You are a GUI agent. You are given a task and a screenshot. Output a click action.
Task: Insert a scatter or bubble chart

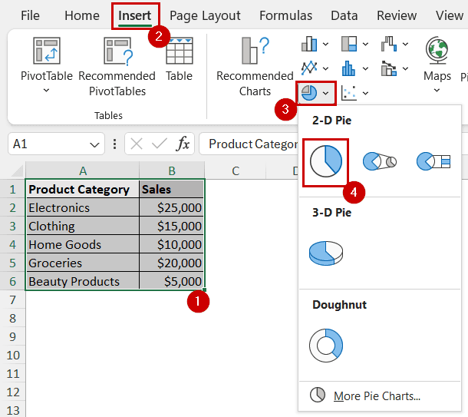348,93
